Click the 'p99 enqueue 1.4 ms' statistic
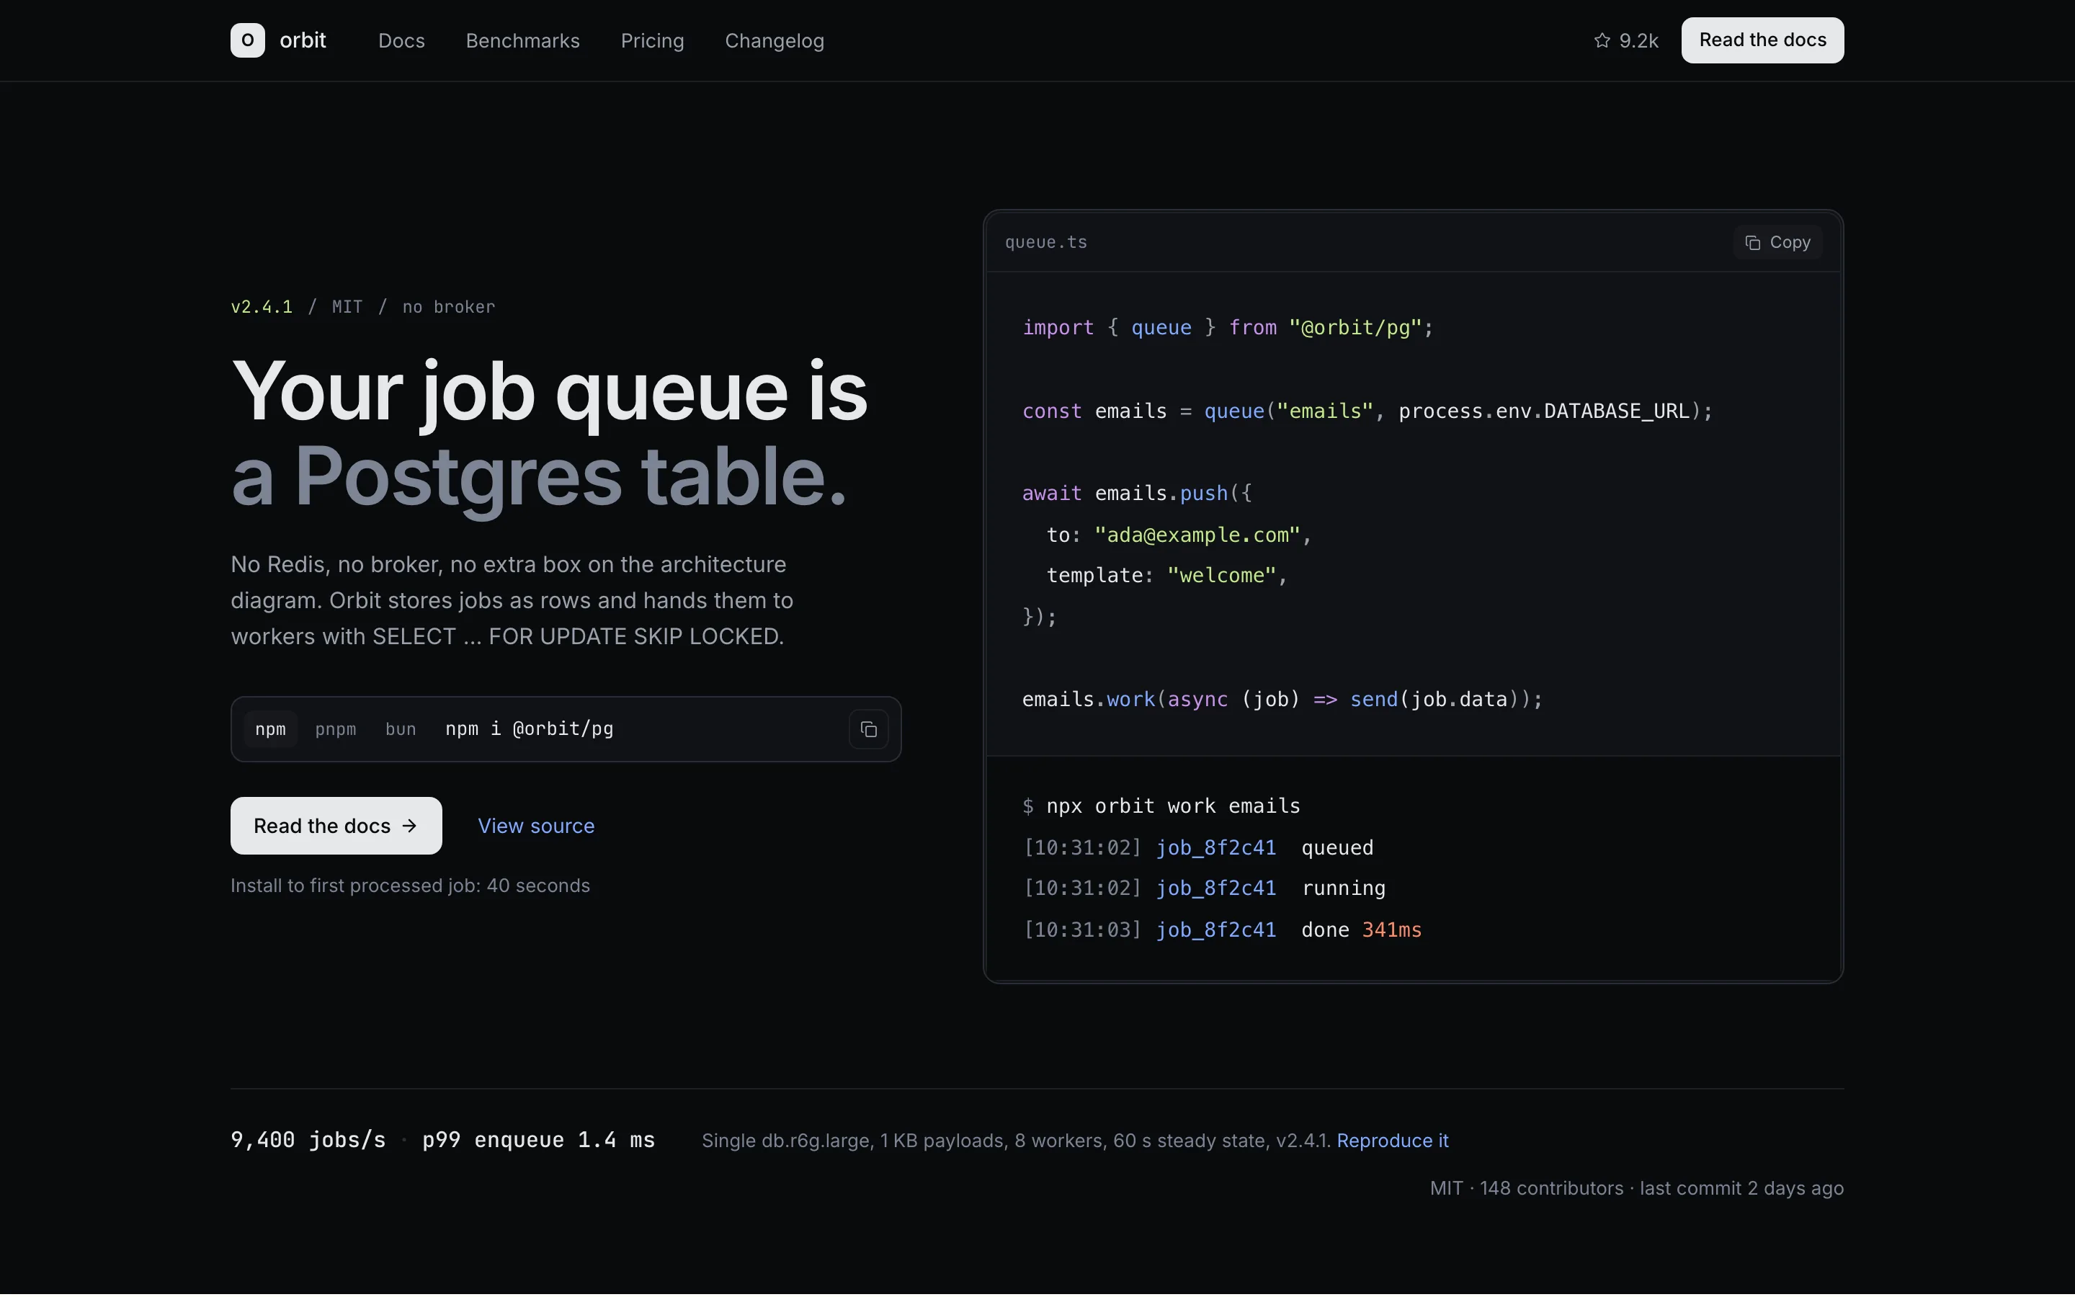 [538, 1139]
